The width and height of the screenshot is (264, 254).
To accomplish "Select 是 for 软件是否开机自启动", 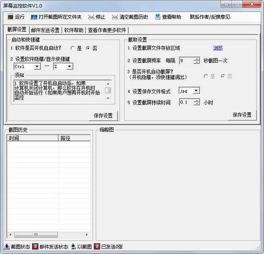I will (72, 48).
